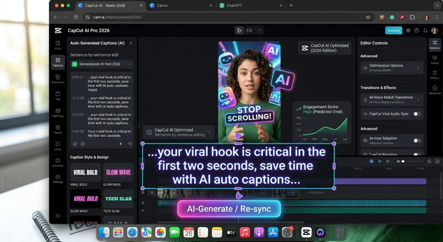Screen dimensions: 443x242
Task: Select the Captions sidebar icon
Action: click(58, 62)
